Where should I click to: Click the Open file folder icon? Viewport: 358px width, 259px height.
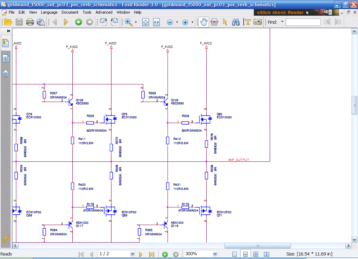[x=8, y=22]
